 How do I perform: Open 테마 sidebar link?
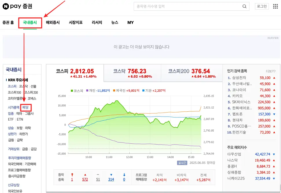(19, 113)
